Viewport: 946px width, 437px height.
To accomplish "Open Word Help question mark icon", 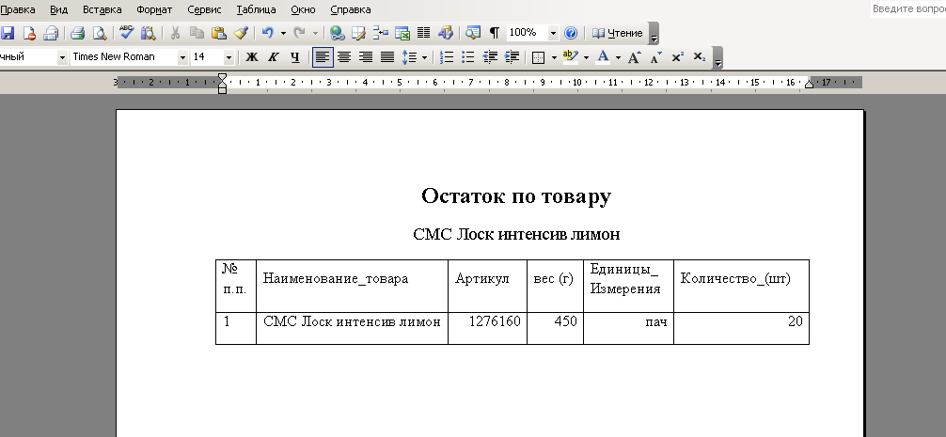I will [571, 33].
